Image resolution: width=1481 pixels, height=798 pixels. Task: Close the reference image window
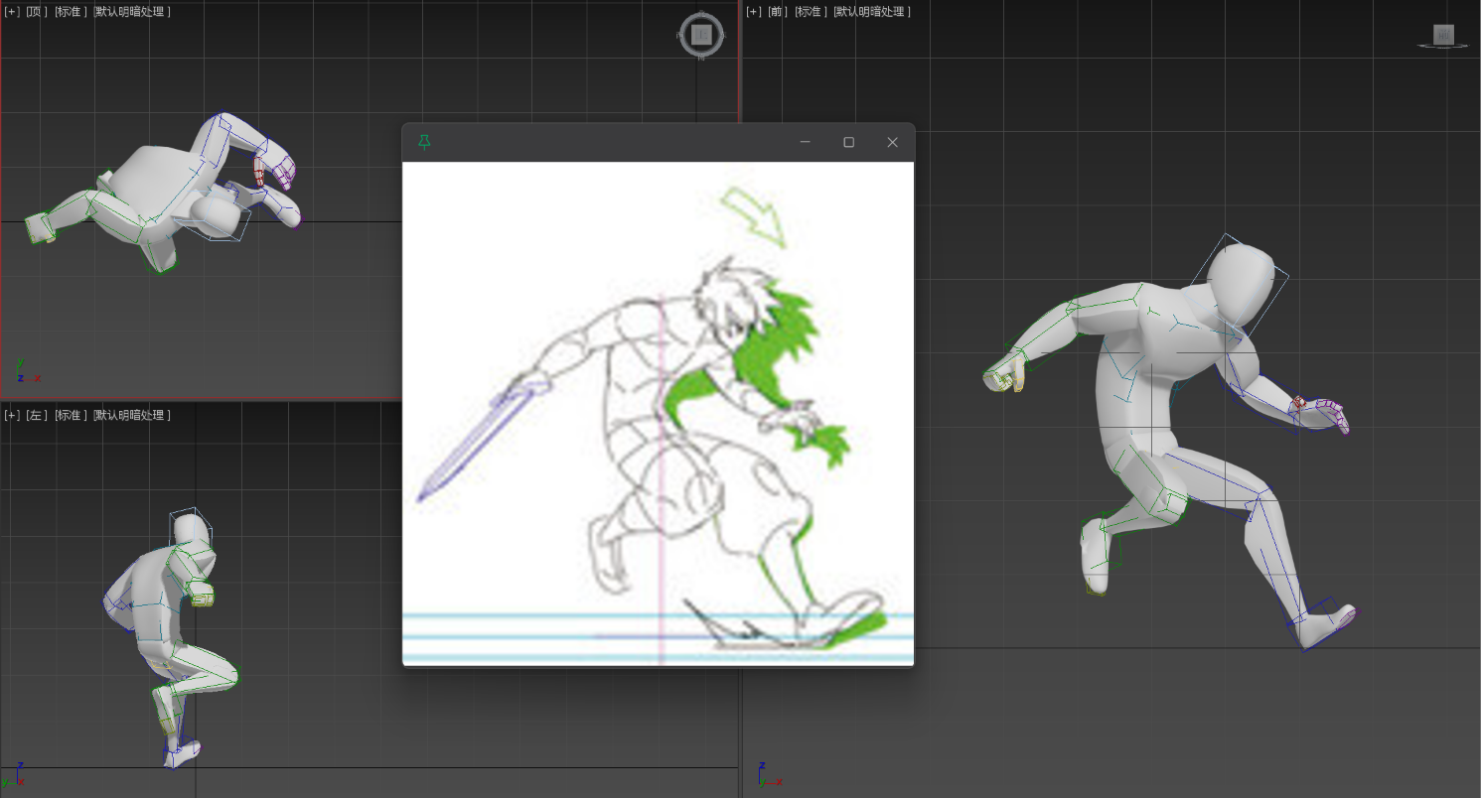[893, 142]
